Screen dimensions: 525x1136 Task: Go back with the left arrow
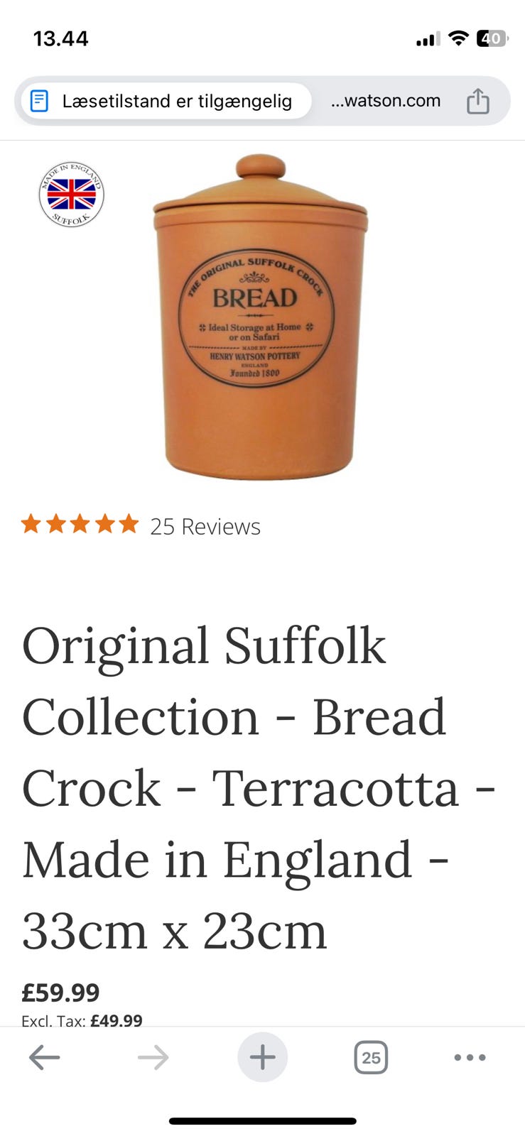tap(44, 1058)
